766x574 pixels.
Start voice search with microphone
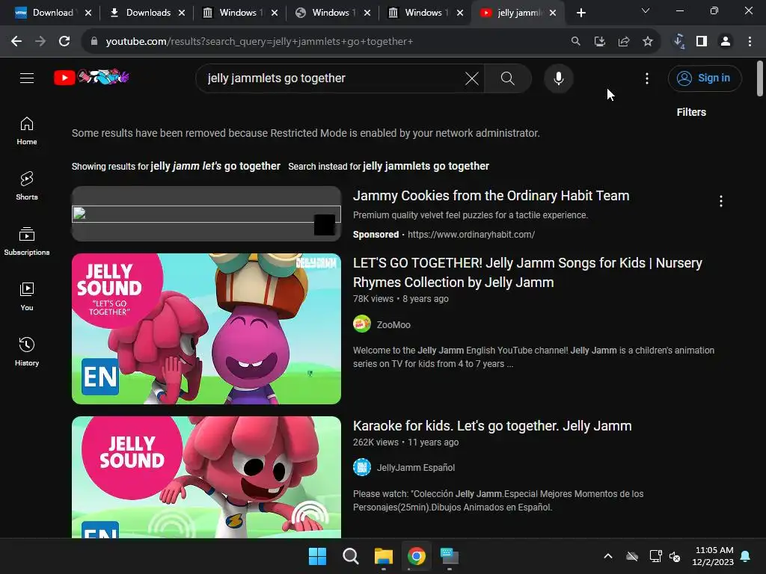(558, 78)
